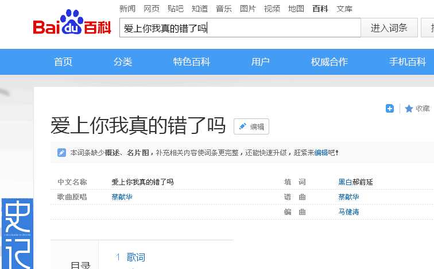
Task: Click the 新闻 link at top
Action: click(127, 9)
